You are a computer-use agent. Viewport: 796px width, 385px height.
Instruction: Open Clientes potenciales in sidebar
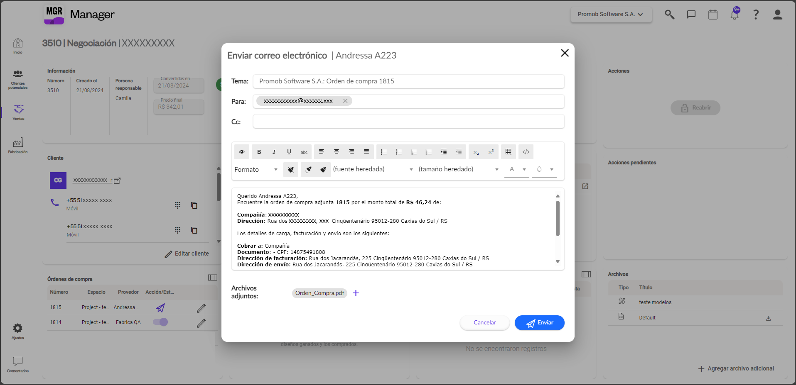pos(18,79)
